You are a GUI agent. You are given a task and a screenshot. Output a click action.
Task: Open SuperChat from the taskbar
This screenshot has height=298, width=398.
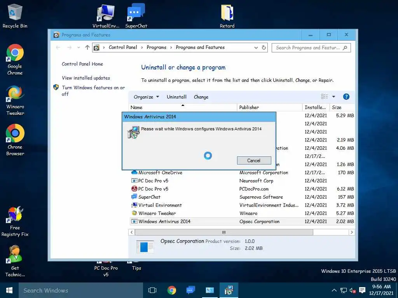point(190,290)
